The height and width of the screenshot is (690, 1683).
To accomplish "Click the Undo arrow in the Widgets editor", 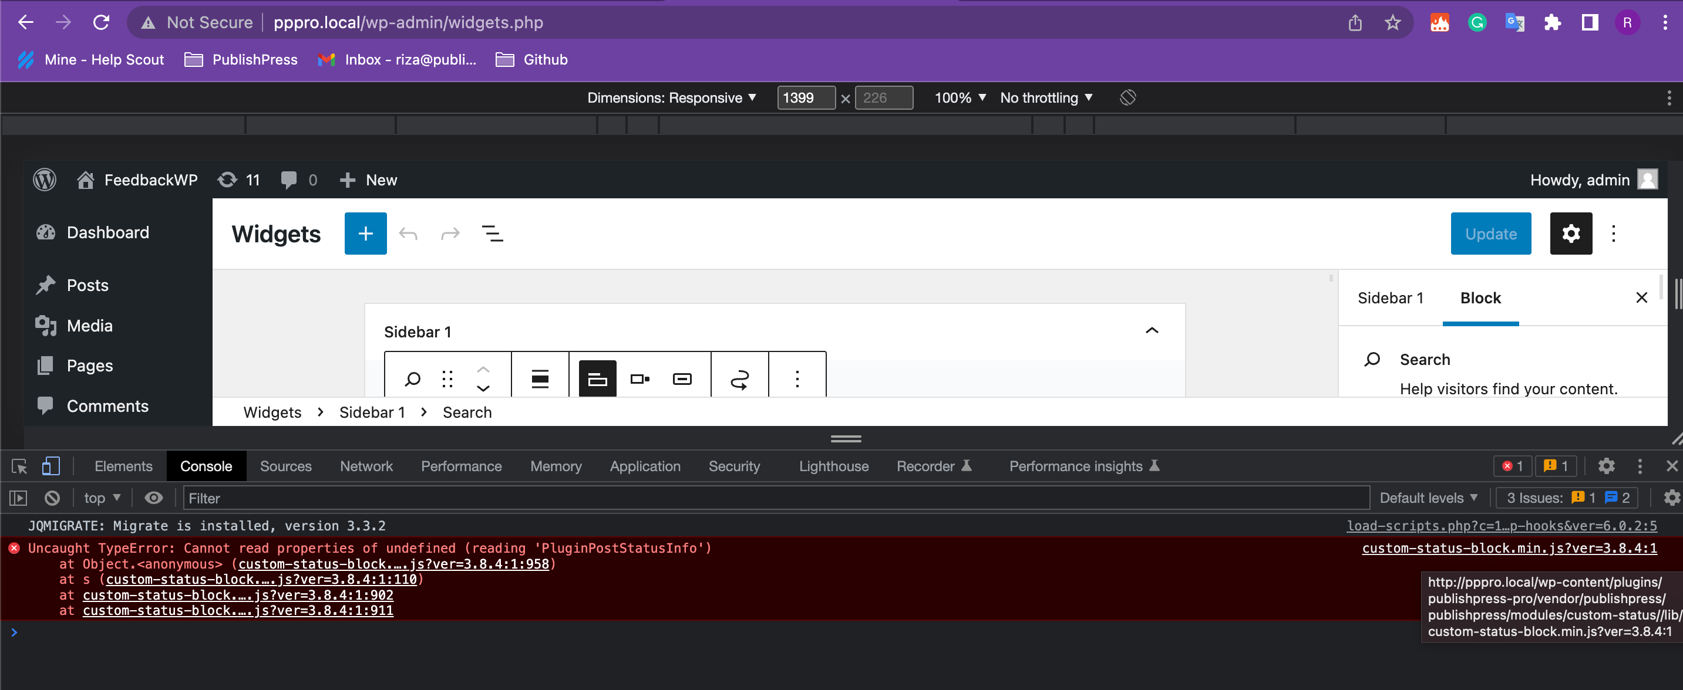I will click(408, 233).
